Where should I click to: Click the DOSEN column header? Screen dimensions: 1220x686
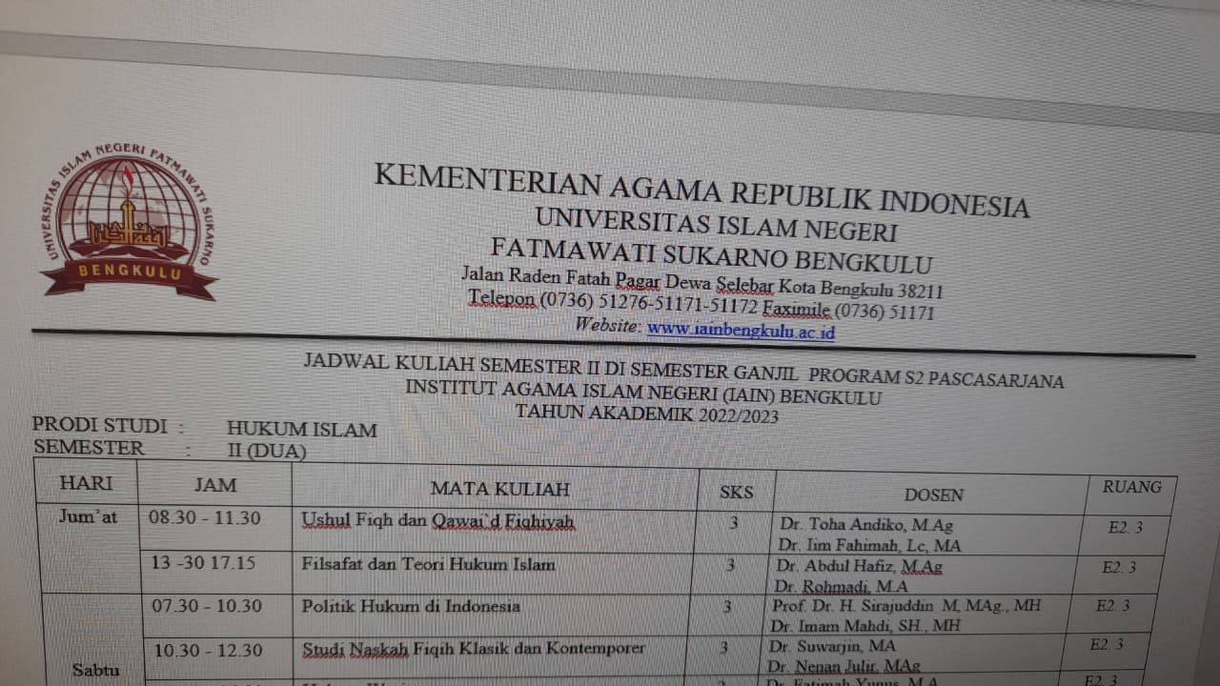(933, 494)
